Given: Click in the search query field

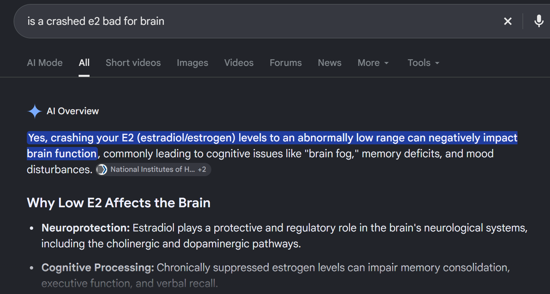Looking at the screenshot, I should [x=259, y=21].
